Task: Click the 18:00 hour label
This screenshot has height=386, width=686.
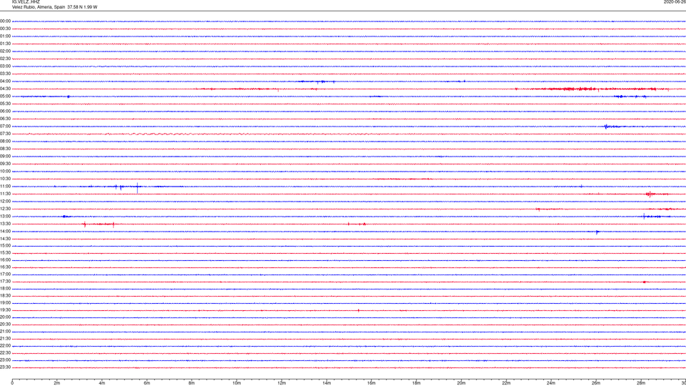Action: pos(5,289)
